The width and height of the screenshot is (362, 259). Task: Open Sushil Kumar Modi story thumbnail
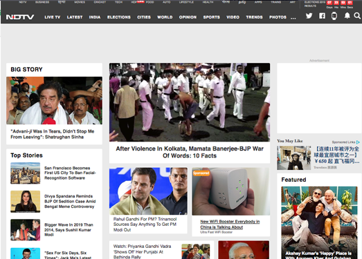[26, 230]
